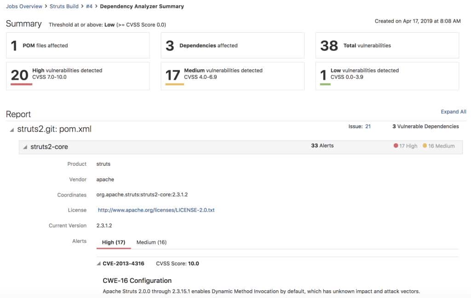Collapse the CVE-2013-4316 alert entry
This screenshot has height=298, width=471.
[98, 264]
